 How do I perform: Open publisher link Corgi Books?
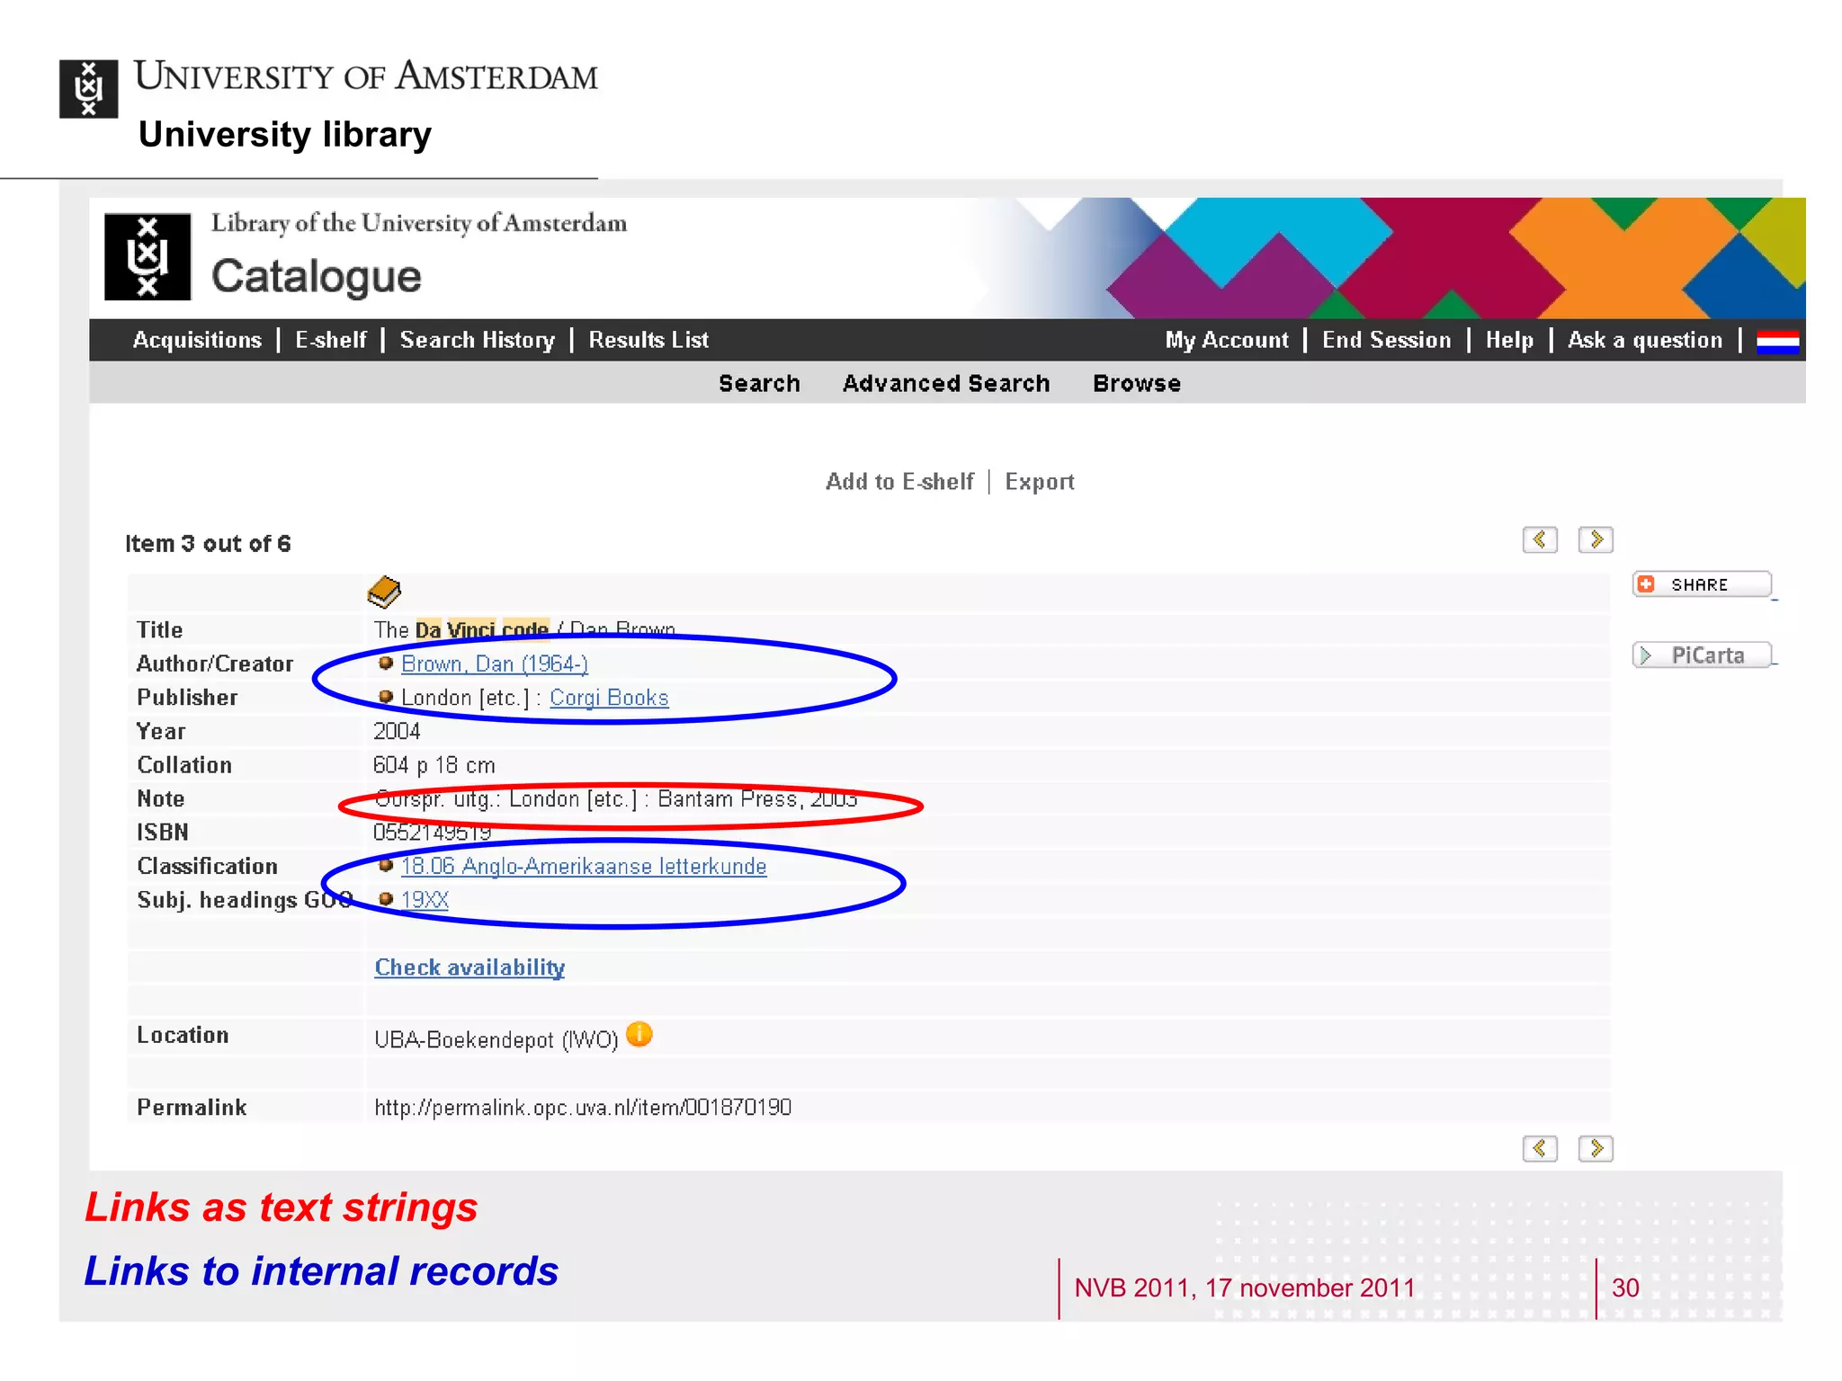(609, 698)
